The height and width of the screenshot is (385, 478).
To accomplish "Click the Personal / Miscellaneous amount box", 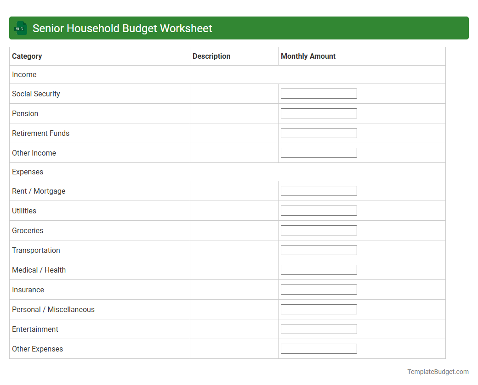I will 319,309.
